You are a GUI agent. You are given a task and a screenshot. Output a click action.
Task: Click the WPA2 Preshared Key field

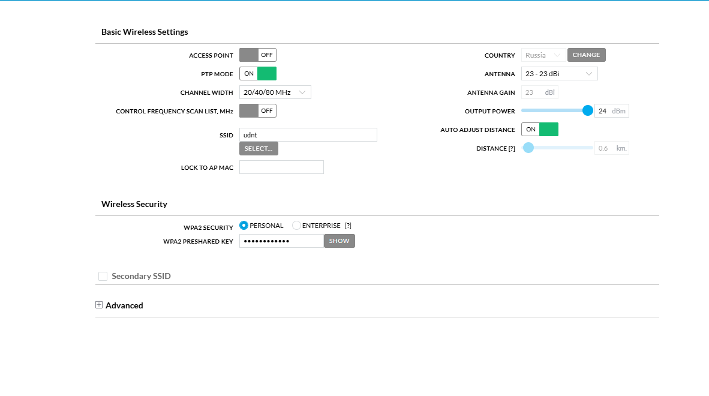281,241
